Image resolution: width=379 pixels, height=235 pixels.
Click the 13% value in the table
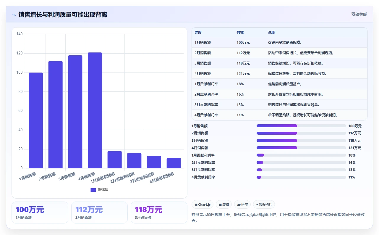coord(240,105)
